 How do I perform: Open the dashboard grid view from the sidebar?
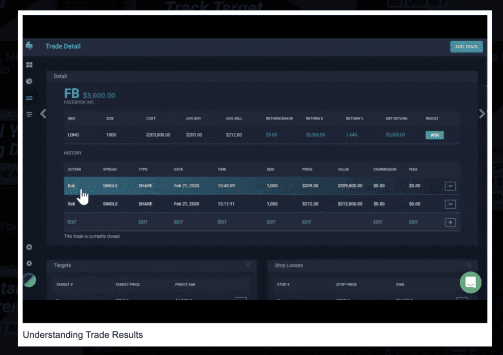tap(29, 64)
